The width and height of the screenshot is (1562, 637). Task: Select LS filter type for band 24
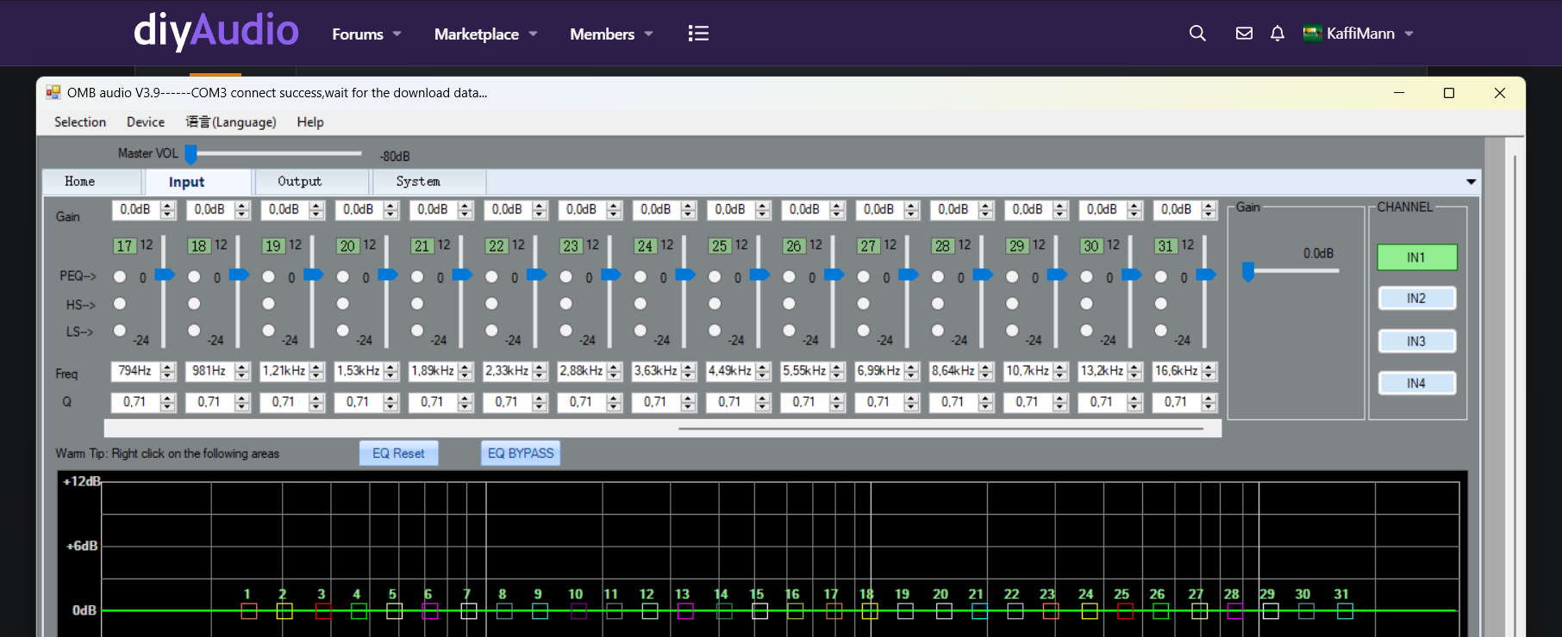[x=640, y=331]
